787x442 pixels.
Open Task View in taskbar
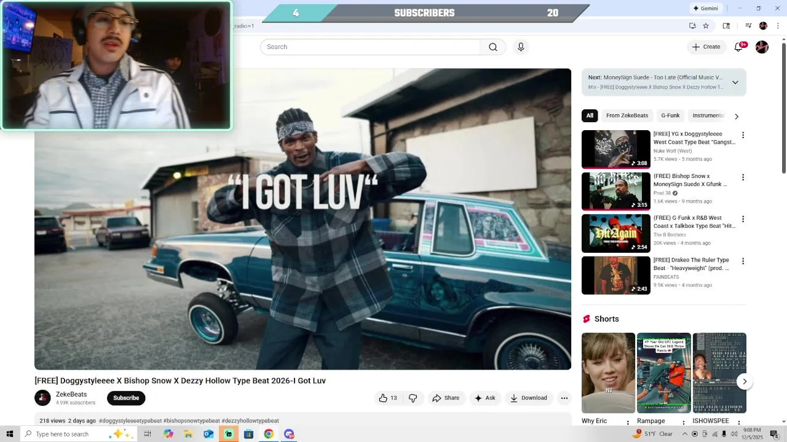click(x=148, y=434)
